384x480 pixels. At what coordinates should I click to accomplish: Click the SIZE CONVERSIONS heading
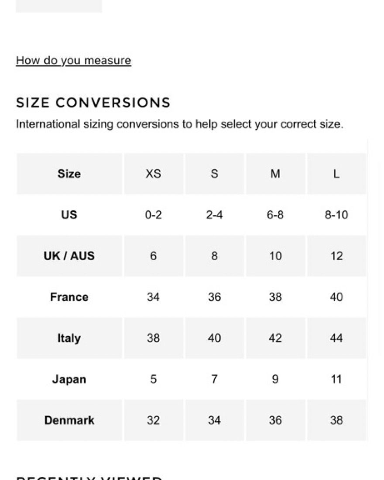coord(93,103)
